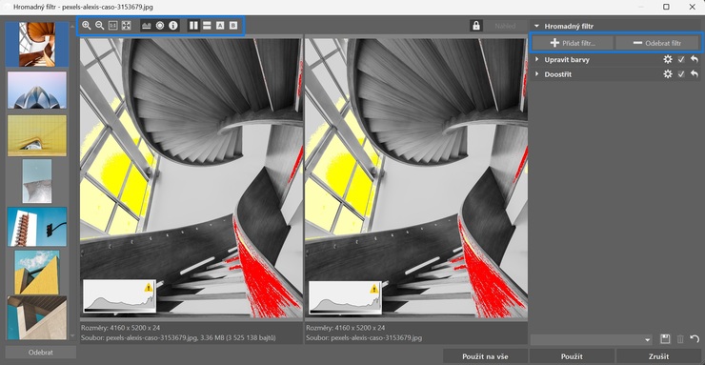
Task: Toggle the histogram display icon
Action: click(x=147, y=26)
